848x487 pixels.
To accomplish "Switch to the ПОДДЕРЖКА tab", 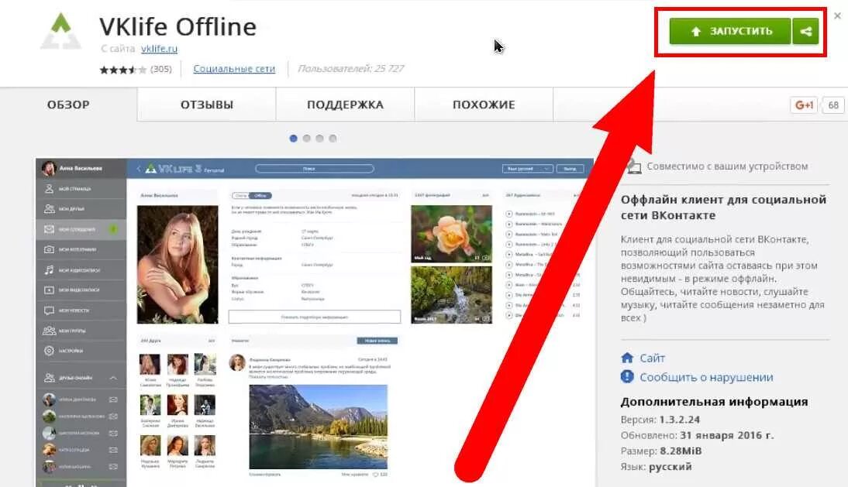I will 345,105.
